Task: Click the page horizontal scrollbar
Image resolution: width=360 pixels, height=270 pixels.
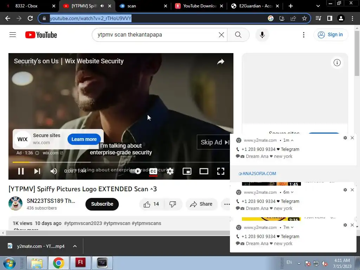Action: coord(117,233)
